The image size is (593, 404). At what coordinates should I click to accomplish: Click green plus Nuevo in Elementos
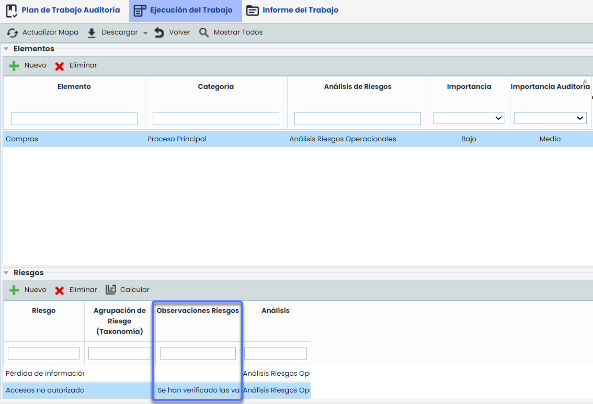coord(15,66)
